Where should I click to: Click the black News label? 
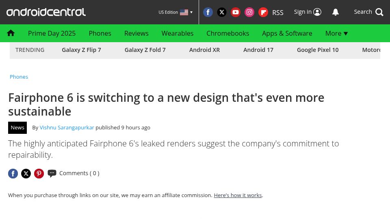pyautogui.click(x=17, y=128)
